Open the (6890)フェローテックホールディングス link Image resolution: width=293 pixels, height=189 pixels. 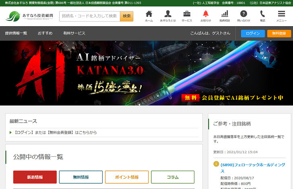(253, 168)
